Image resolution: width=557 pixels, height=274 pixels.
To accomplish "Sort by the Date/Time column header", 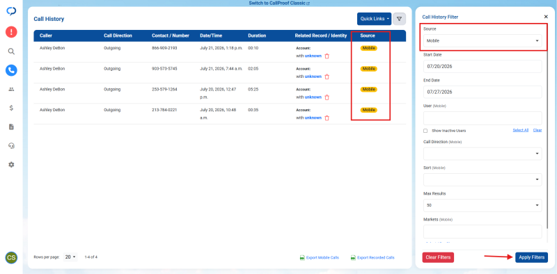I will coord(211,36).
